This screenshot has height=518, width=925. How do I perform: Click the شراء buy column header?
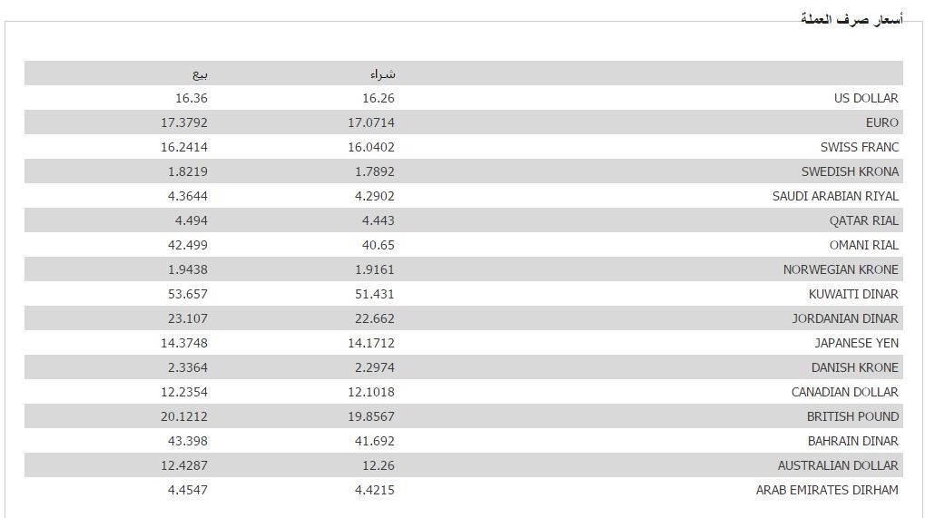pyautogui.click(x=383, y=73)
